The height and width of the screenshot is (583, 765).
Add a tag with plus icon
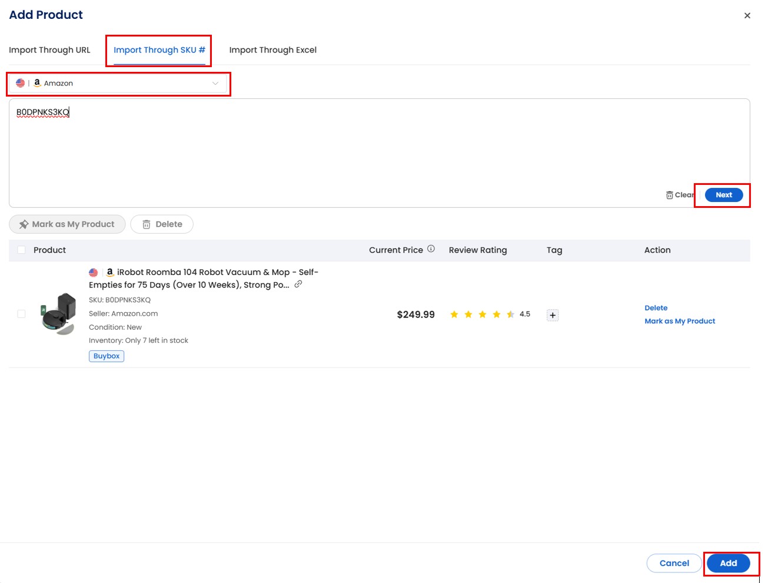(553, 315)
